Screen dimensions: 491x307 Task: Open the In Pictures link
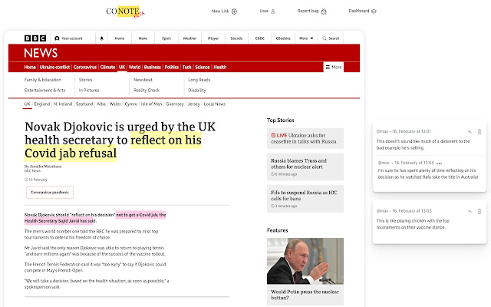(89, 91)
